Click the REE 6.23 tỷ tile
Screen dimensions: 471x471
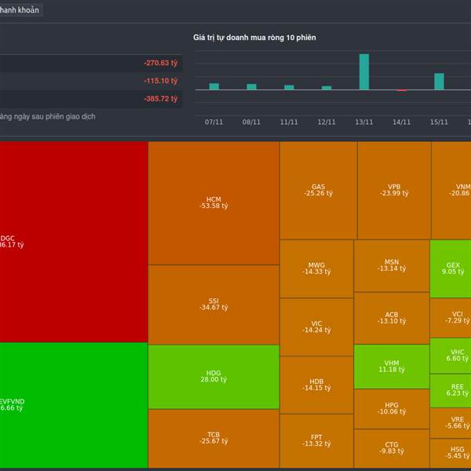[x=451, y=390]
